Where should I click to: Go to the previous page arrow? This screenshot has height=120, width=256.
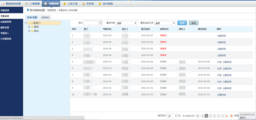pos(203,116)
